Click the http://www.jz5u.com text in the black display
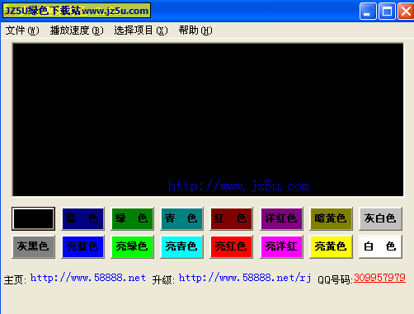This screenshot has width=414, height=314. pyautogui.click(x=238, y=186)
